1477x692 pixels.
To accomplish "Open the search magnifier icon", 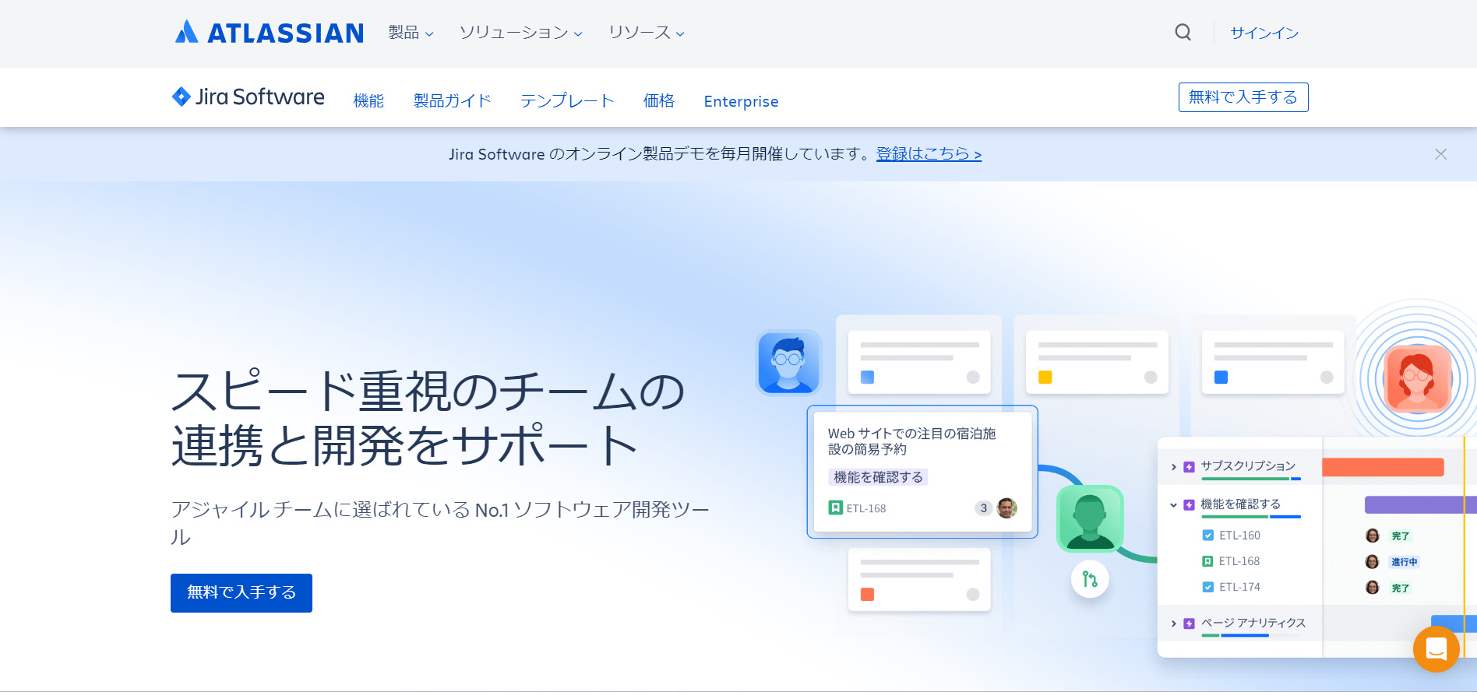I will tap(1183, 33).
